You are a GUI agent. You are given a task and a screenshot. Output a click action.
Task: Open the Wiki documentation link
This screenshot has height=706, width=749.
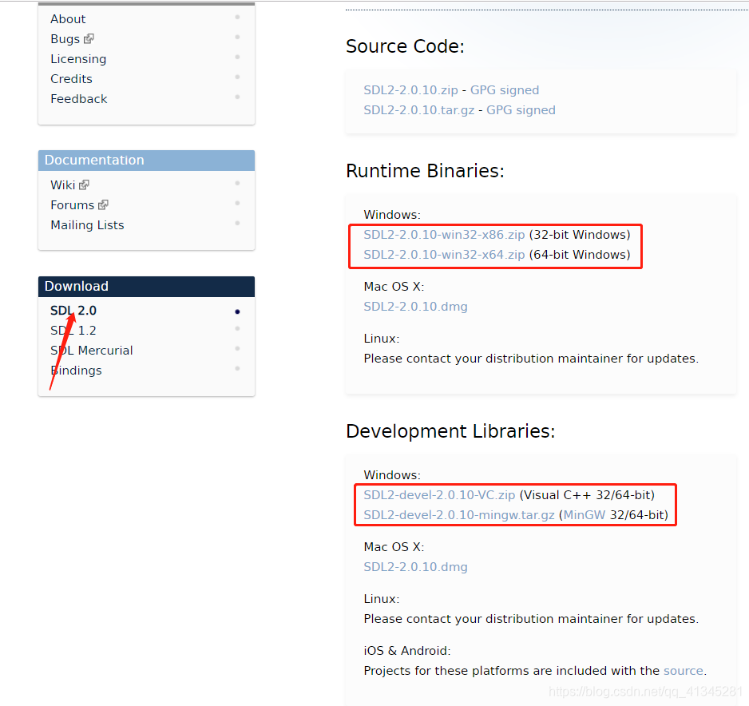pyautogui.click(x=62, y=184)
